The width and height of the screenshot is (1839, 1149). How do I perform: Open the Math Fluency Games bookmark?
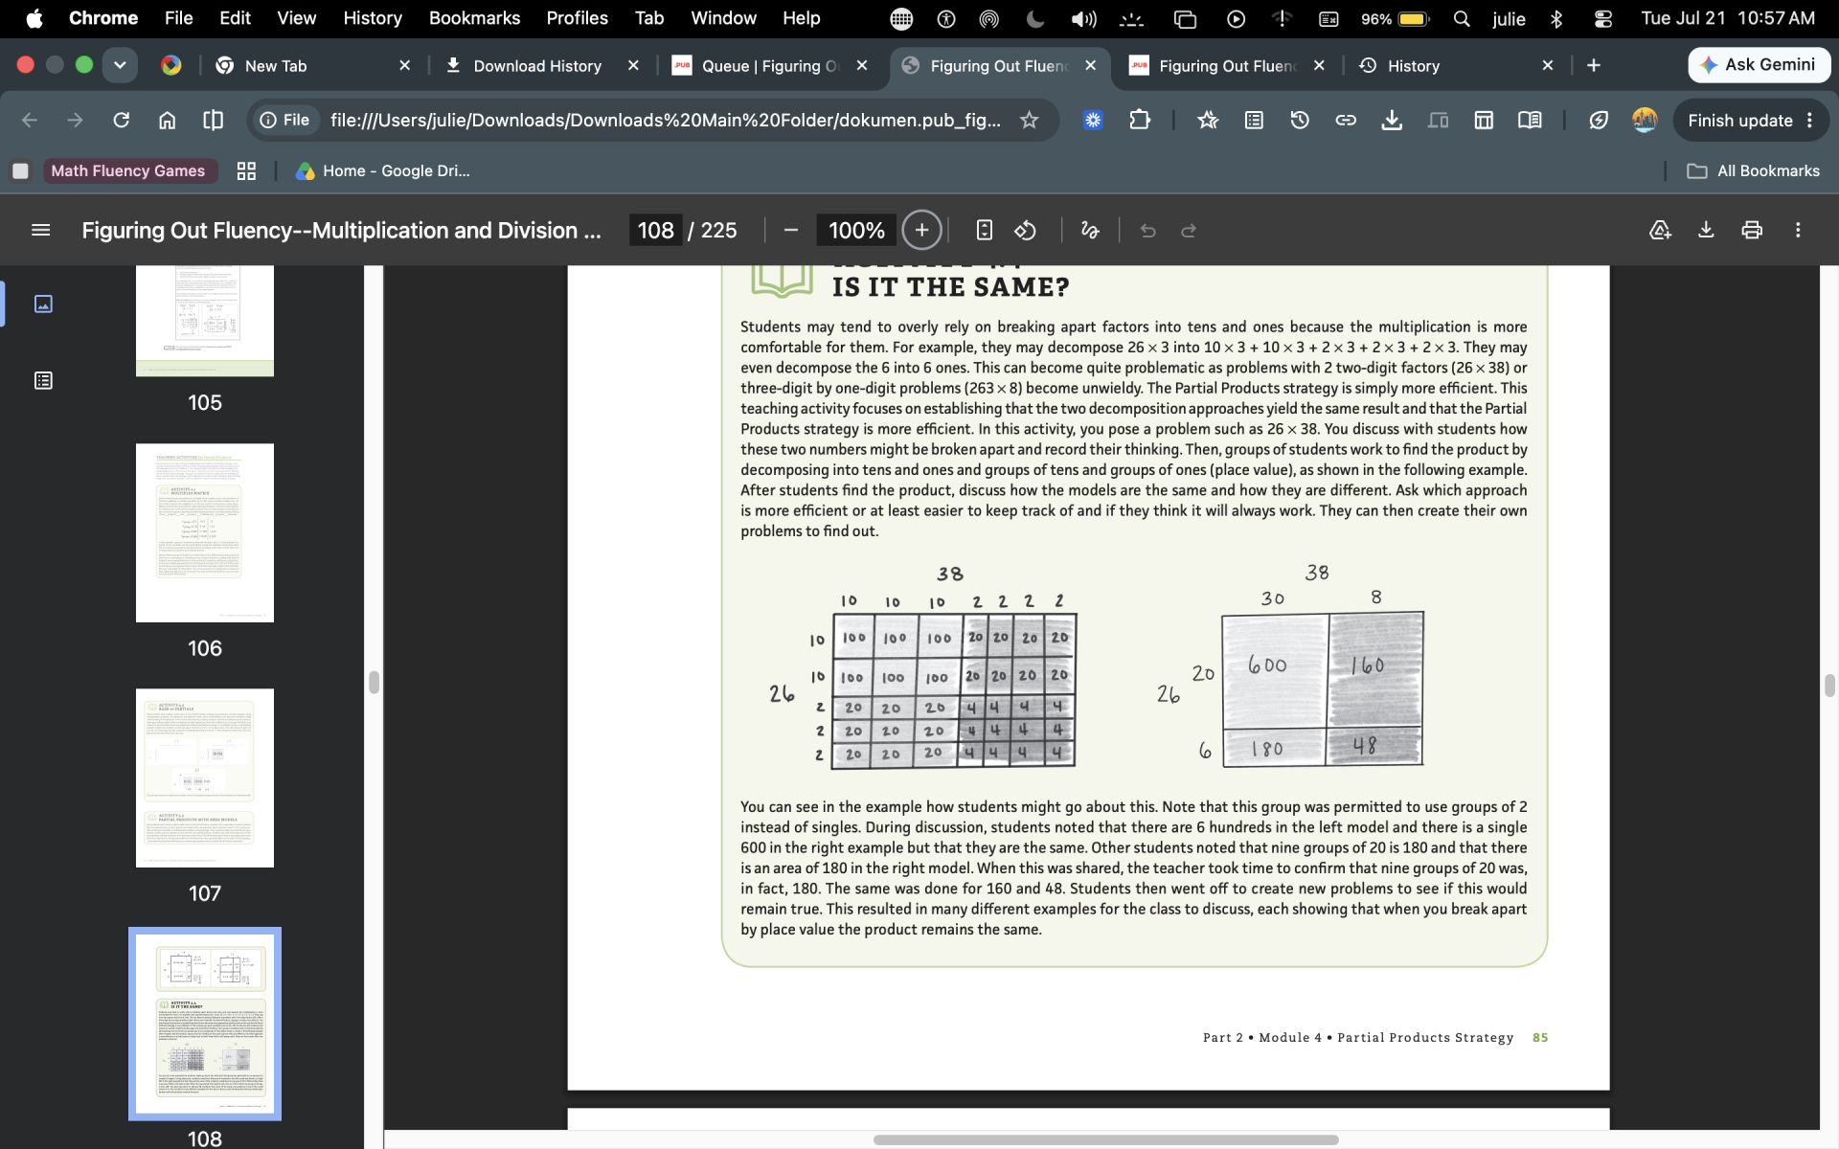pos(127,170)
